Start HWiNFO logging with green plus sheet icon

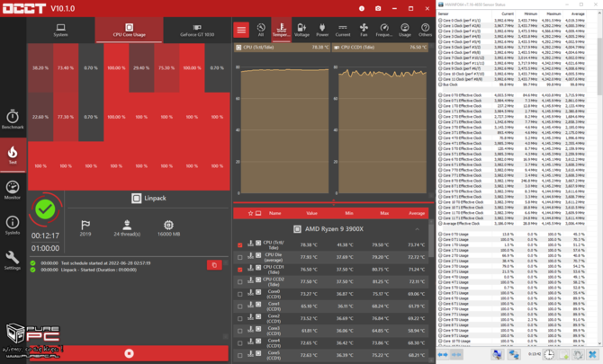tap(563, 354)
